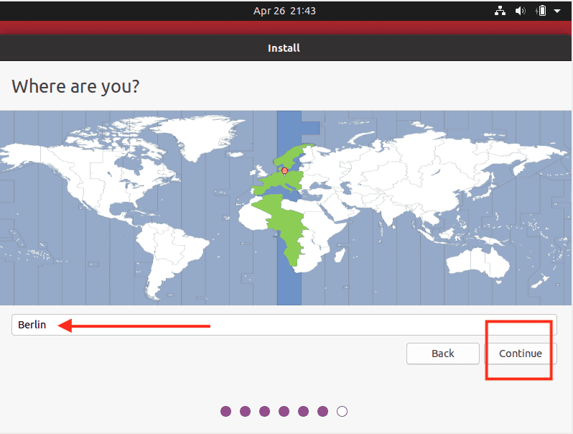573x434 pixels.
Task: Click the last hollow progress dot
Action: click(x=342, y=411)
